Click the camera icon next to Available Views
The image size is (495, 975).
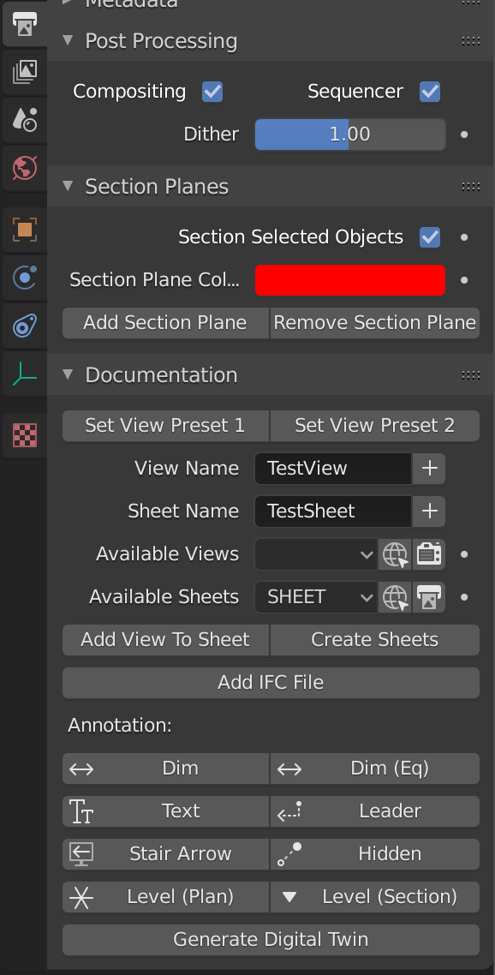pos(429,554)
